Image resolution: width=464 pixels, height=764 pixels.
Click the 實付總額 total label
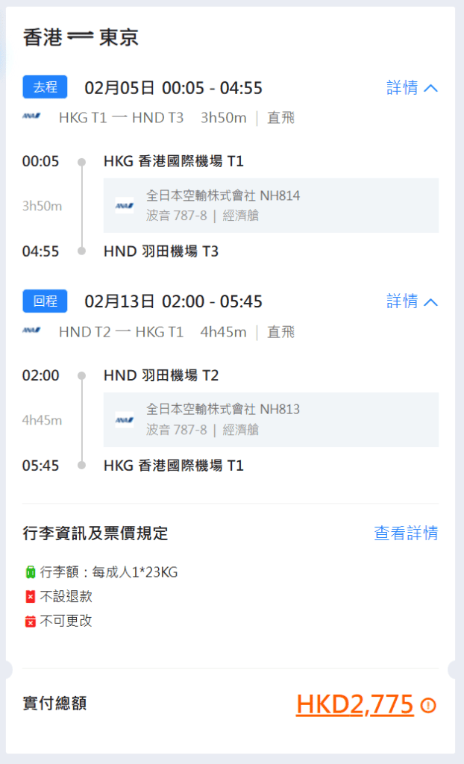[54, 703]
